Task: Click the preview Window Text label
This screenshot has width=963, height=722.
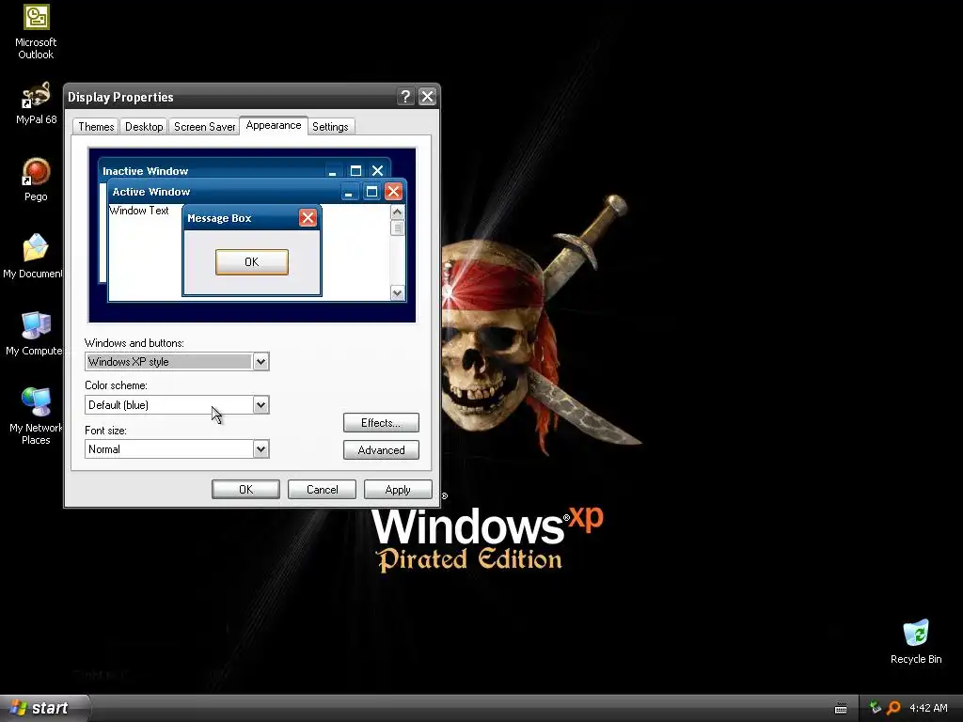Action: click(x=139, y=211)
